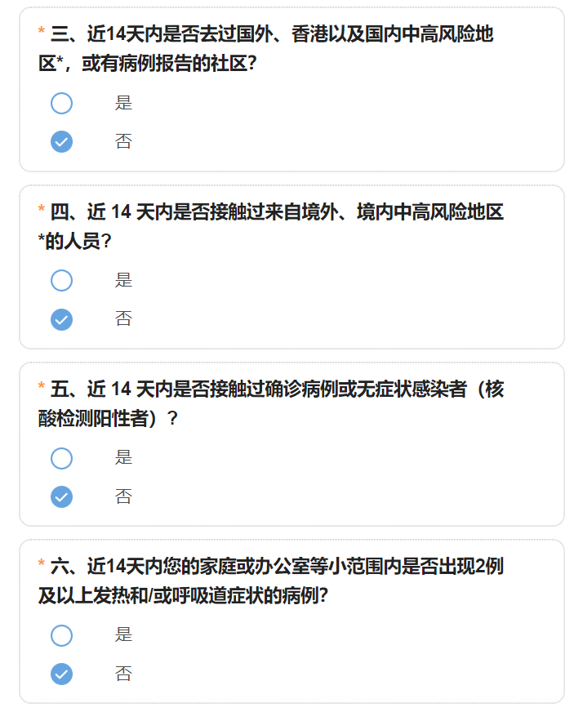The image size is (583, 712).
Task: Click checked 否 radio under question 三
Action: (x=62, y=142)
